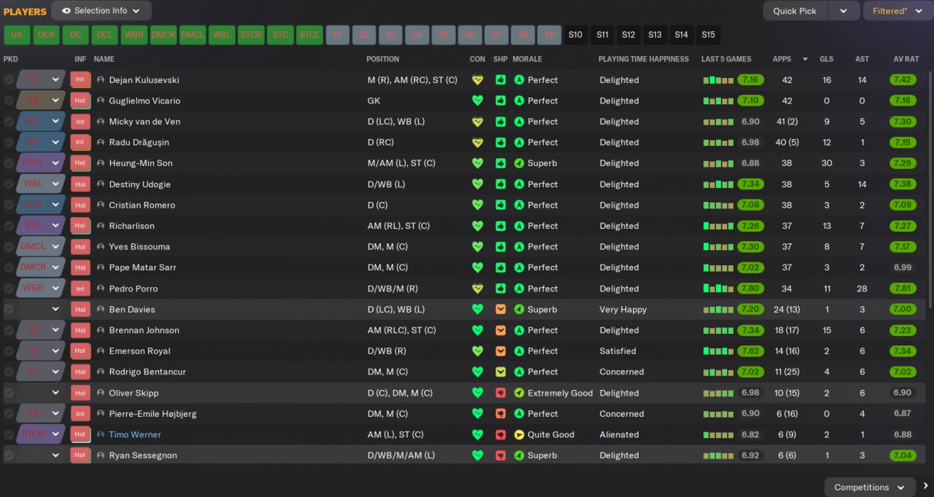The height and width of the screenshot is (497, 934).
Task: Sort by the APPS column header
Action: coord(782,59)
